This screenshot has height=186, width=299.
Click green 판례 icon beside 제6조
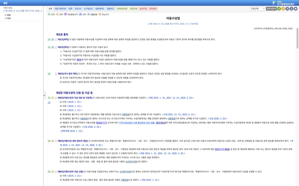coord(49,172)
